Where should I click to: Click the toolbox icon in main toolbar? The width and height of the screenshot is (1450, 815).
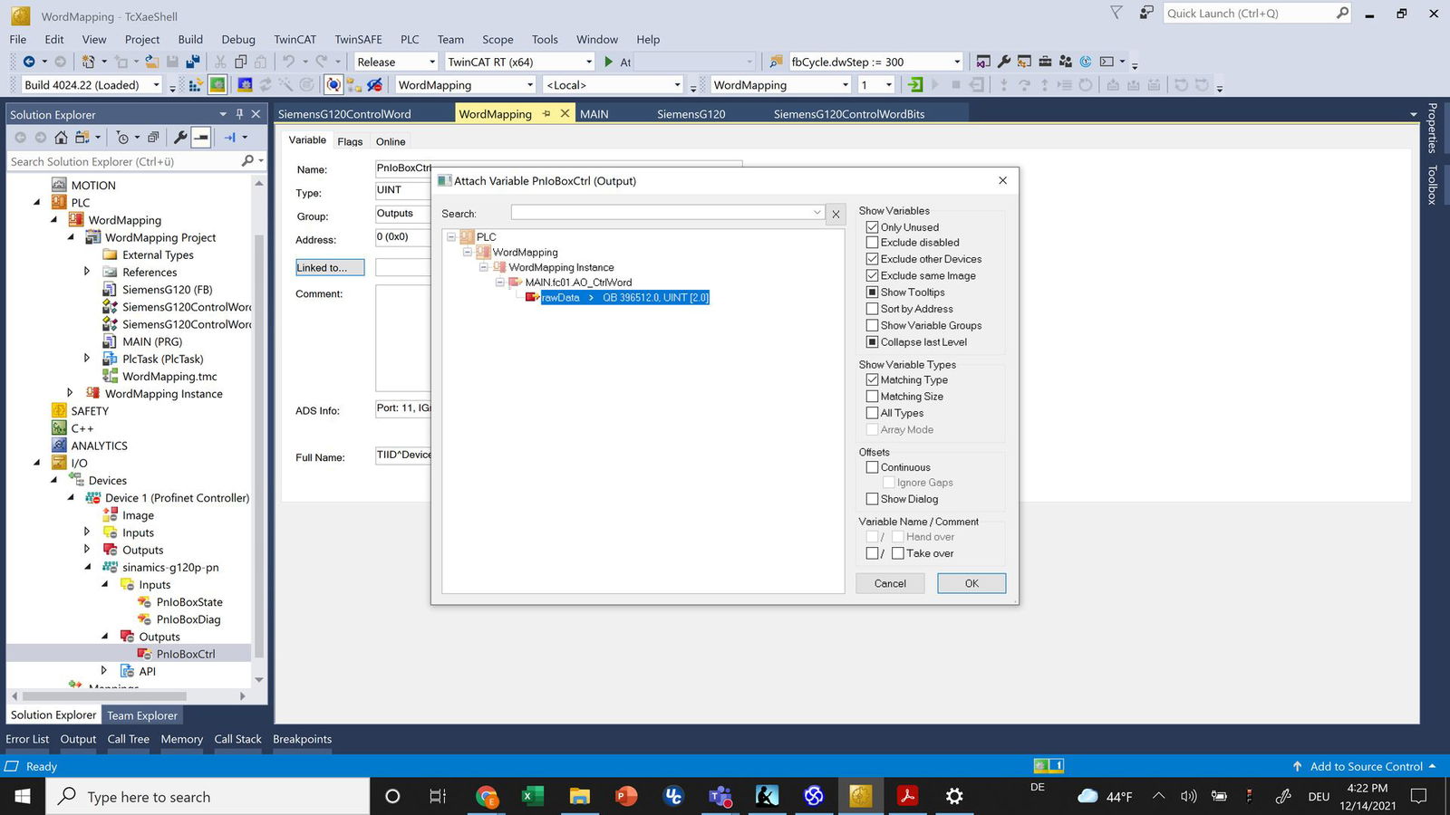point(1045,62)
